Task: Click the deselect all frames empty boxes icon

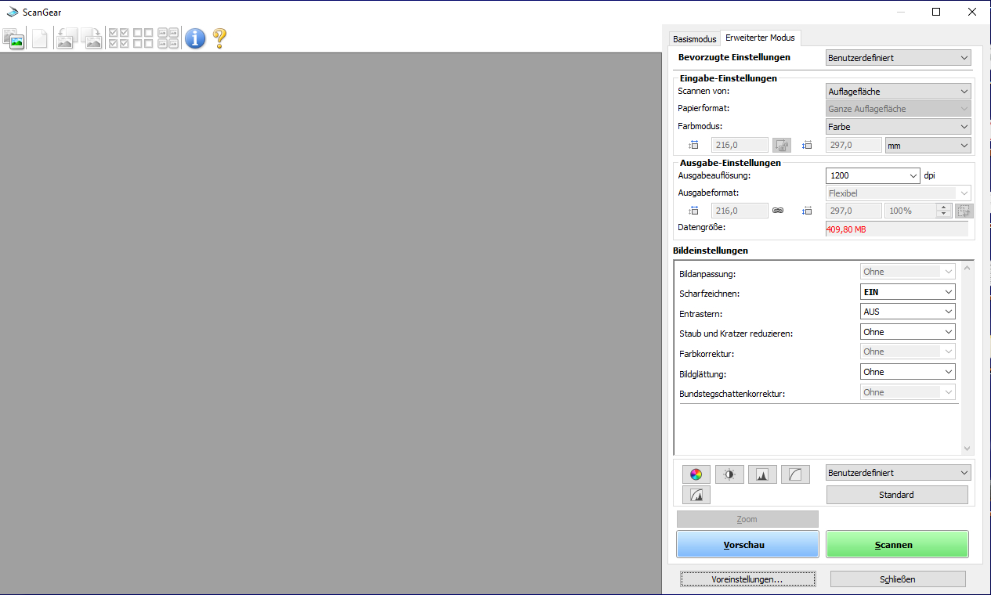Action: pyautogui.click(x=143, y=38)
